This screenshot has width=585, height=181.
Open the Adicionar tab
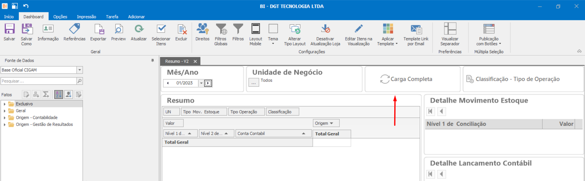pos(136,17)
